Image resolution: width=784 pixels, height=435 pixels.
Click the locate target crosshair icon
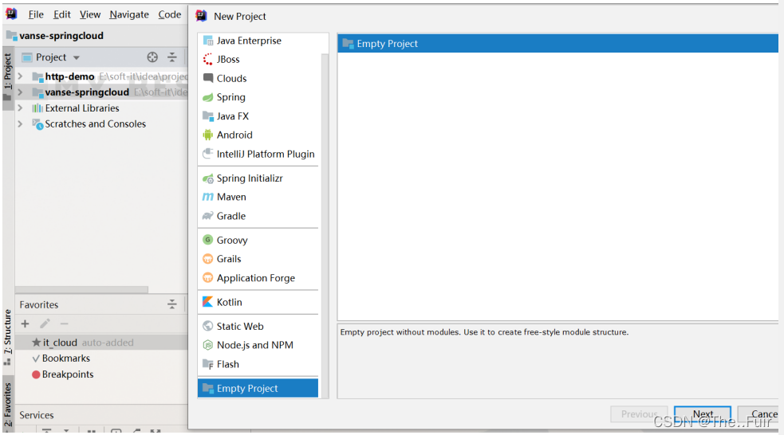click(x=152, y=57)
